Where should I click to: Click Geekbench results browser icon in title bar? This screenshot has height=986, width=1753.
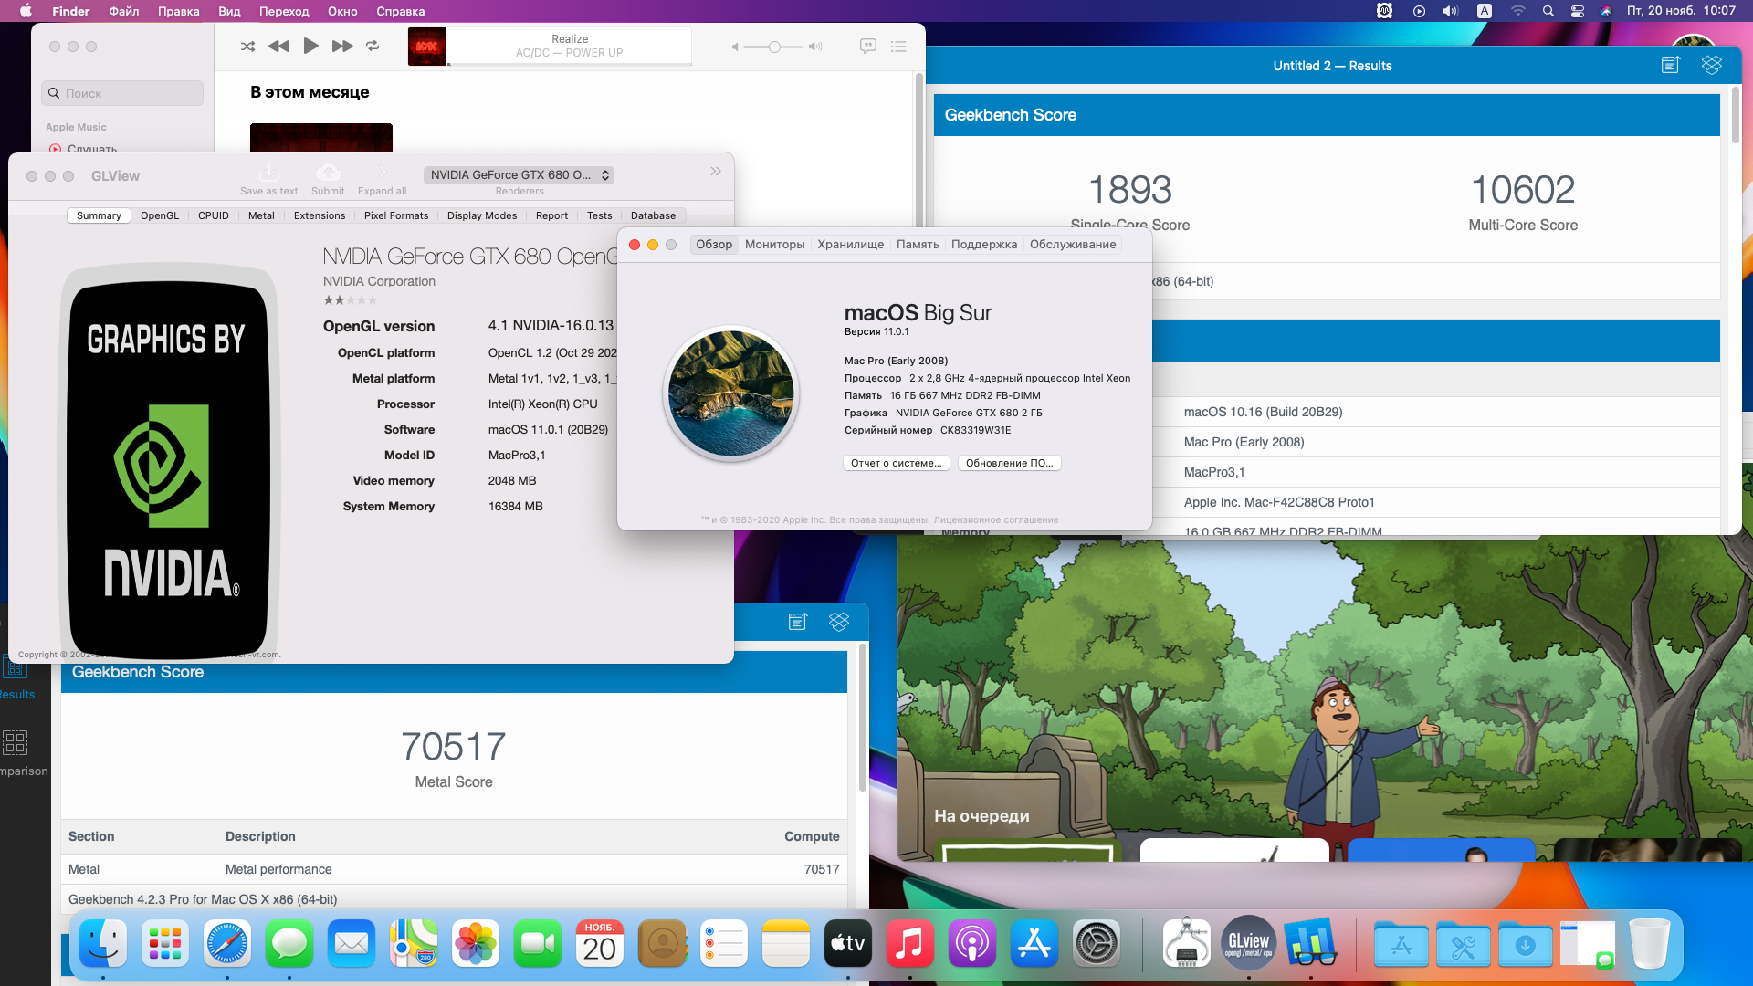pos(1671,65)
